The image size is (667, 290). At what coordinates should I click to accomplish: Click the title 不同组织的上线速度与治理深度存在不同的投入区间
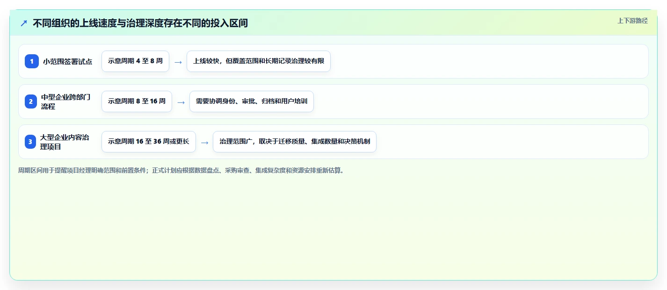(x=140, y=23)
